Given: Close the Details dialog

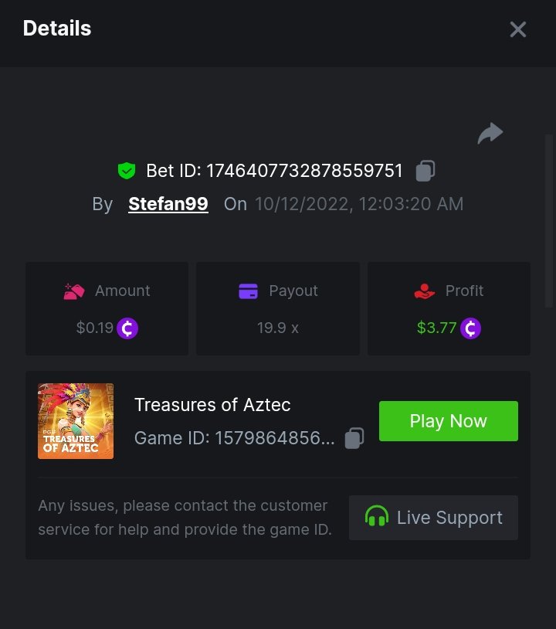Looking at the screenshot, I should (517, 29).
